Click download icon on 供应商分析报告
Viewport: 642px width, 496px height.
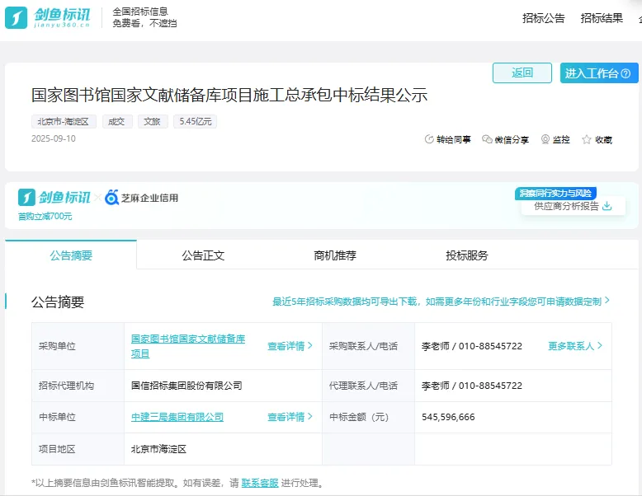607,206
